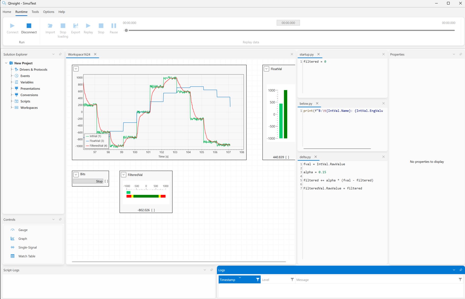Open the graph widget dropdown arrow
Screen dimensions: 465x299
(76, 69)
